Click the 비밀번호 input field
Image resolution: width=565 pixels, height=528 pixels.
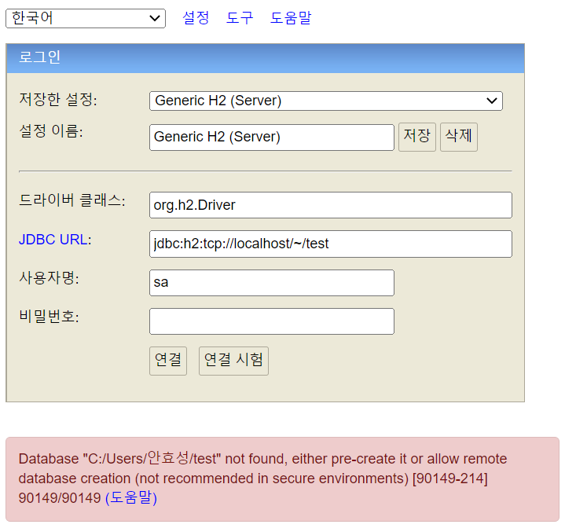tap(272, 321)
